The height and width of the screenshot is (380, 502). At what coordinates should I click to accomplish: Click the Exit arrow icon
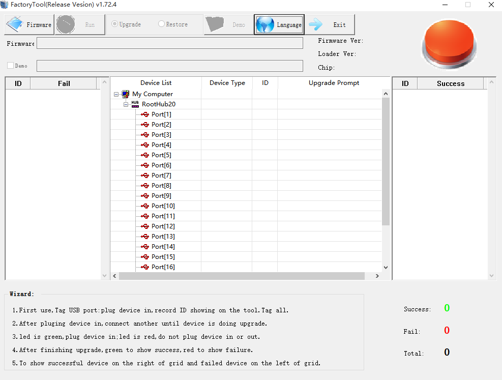coord(316,24)
